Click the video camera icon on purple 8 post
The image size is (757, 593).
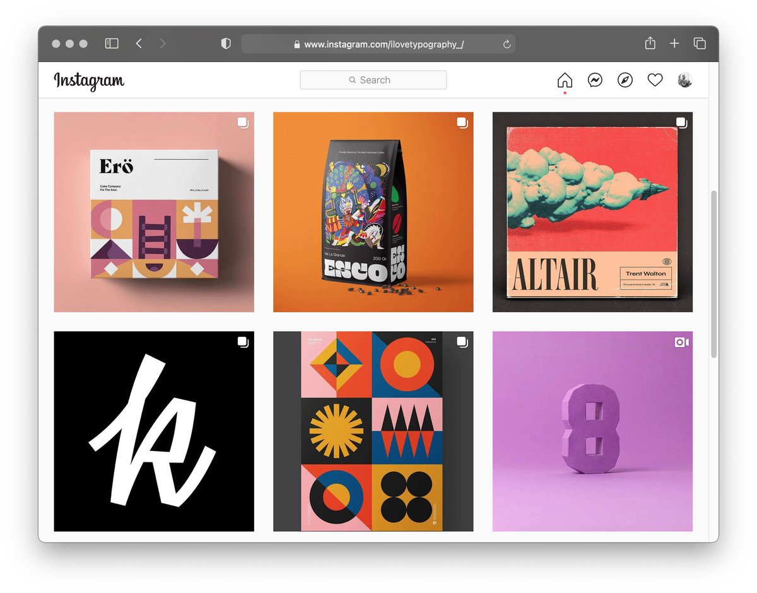681,342
